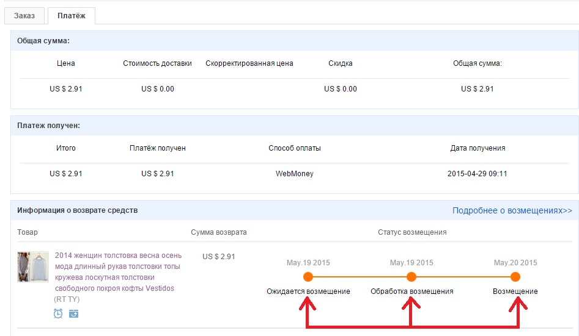Click the Статус возмещения column header
Screen dimensions: 579x336
click(412, 232)
